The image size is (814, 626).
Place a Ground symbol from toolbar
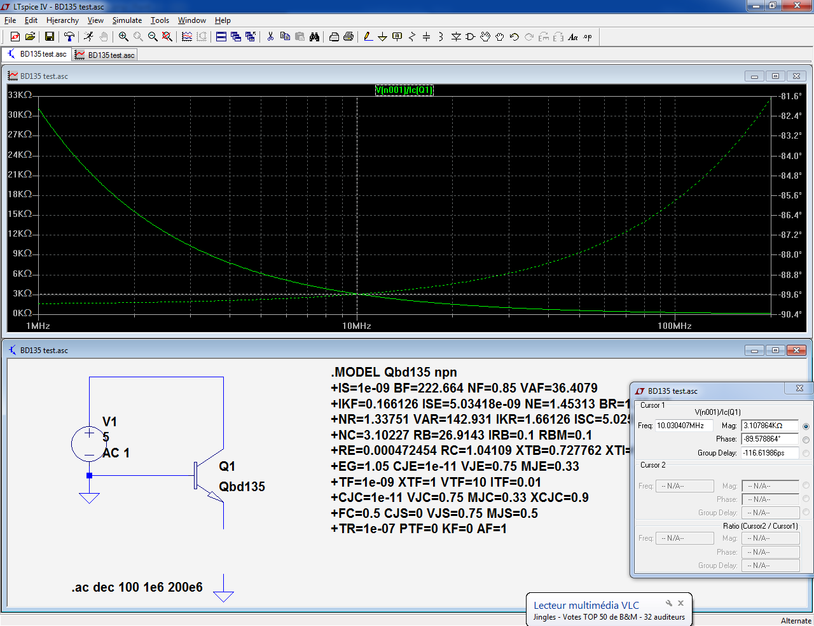(382, 37)
